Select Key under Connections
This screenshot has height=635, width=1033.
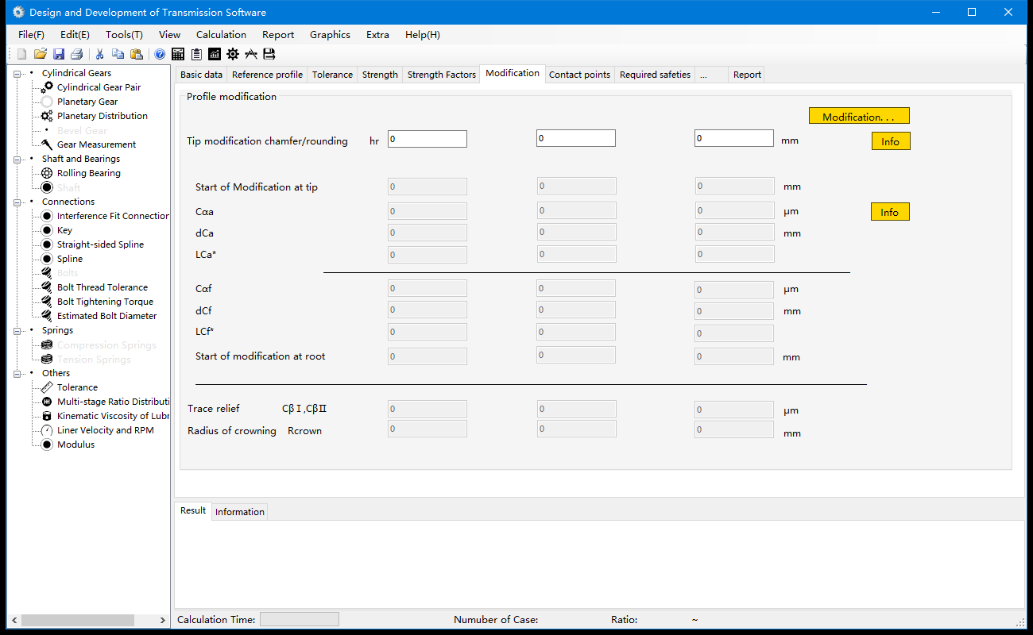[64, 230]
